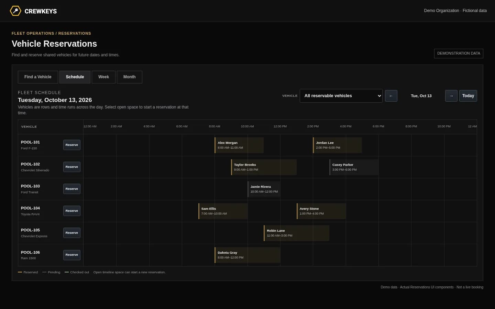Open Avery Stone's 1:00 PM reservation

click(x=321, y=211)
